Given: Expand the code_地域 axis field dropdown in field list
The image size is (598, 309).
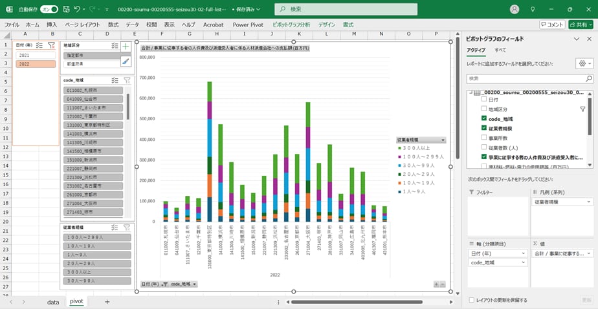Looking at the screenshot, I should coord(524,262).
